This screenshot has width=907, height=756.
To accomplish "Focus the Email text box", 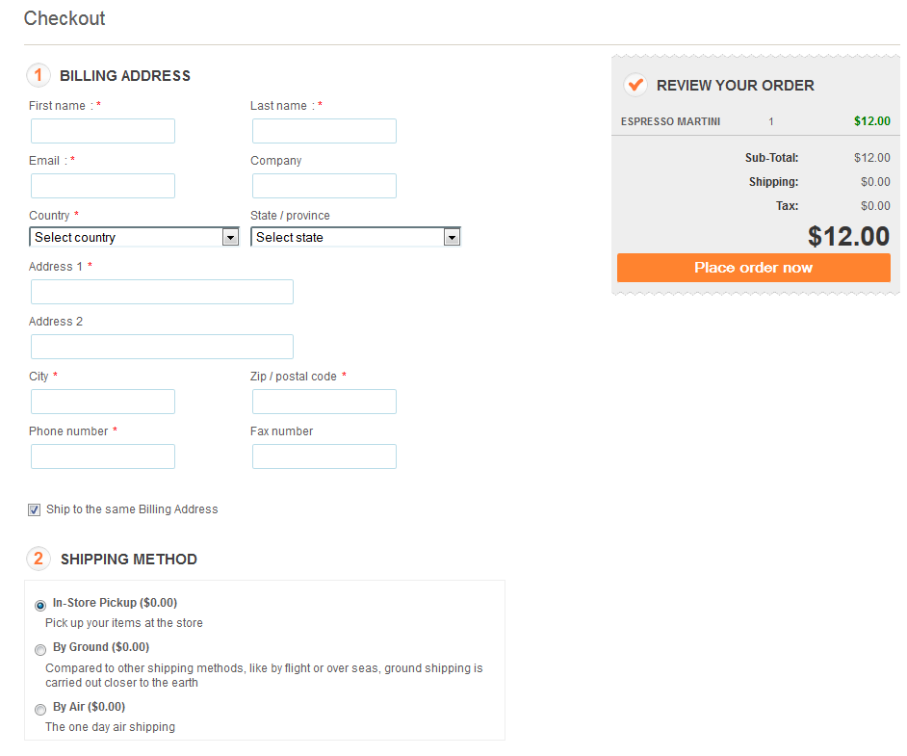I will 103,186.
